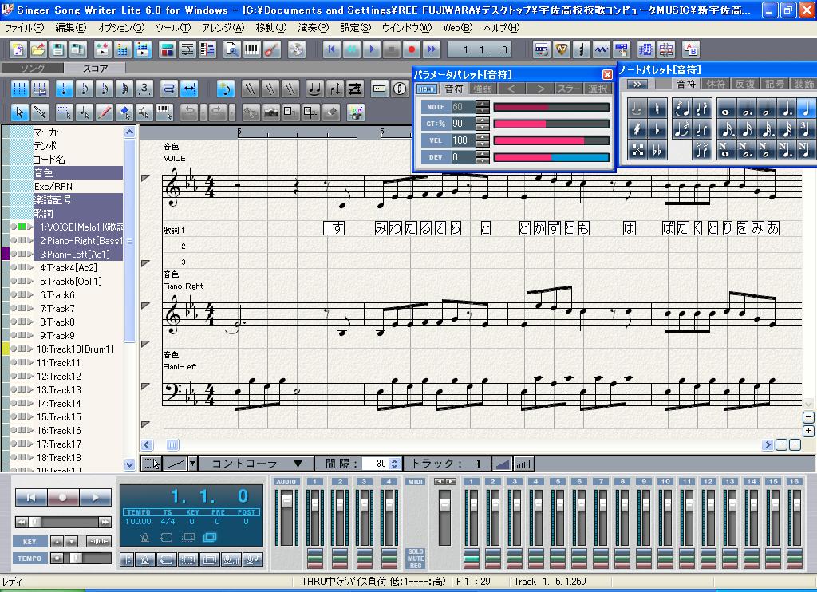Viewport: 817px width, 592px height.
Task: Toggle the quarter-note input length button
Action: pos(65,89)
